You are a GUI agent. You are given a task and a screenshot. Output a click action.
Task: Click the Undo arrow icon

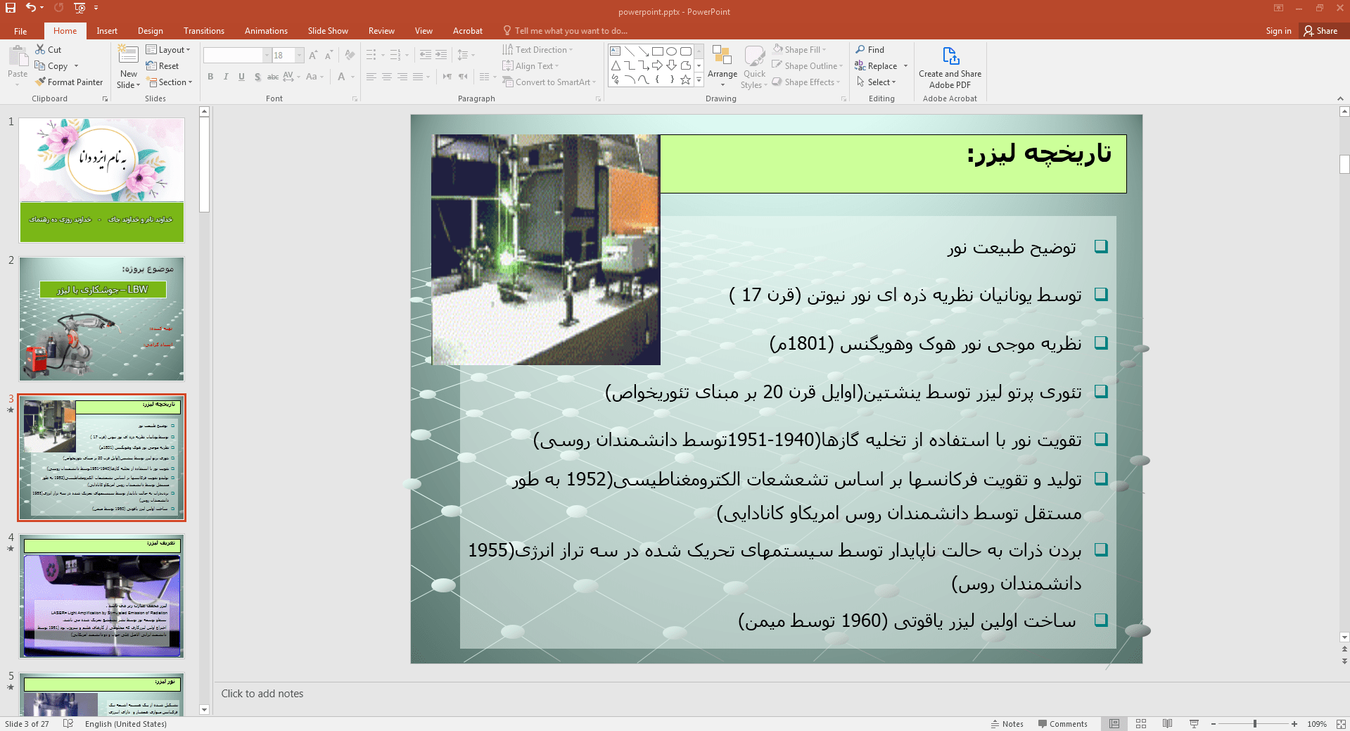coord(30,8)
